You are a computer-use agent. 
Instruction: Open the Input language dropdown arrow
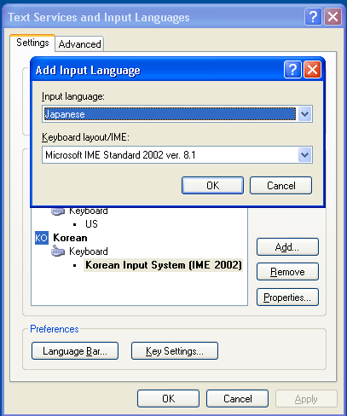click(x=305, y=114)
